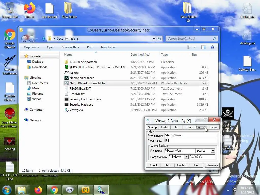Click the change view icon in Explorer toolbar
The image size is (260, 195).
[x=189, y=47]
